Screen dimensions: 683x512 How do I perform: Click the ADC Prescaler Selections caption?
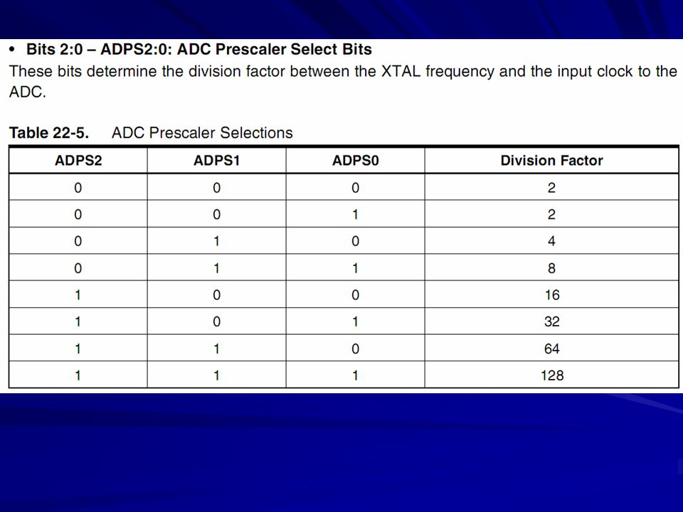coord(202,133)
